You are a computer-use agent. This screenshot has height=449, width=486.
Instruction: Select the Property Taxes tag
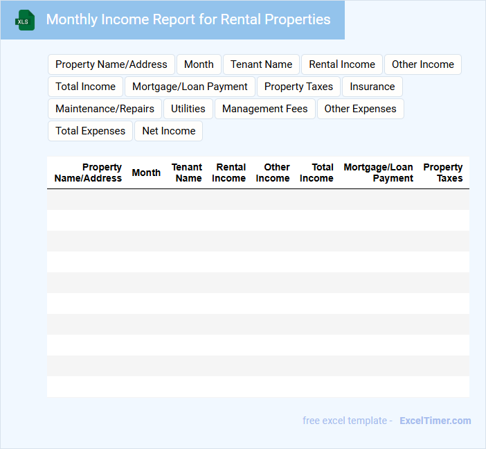tap(298, 87)
